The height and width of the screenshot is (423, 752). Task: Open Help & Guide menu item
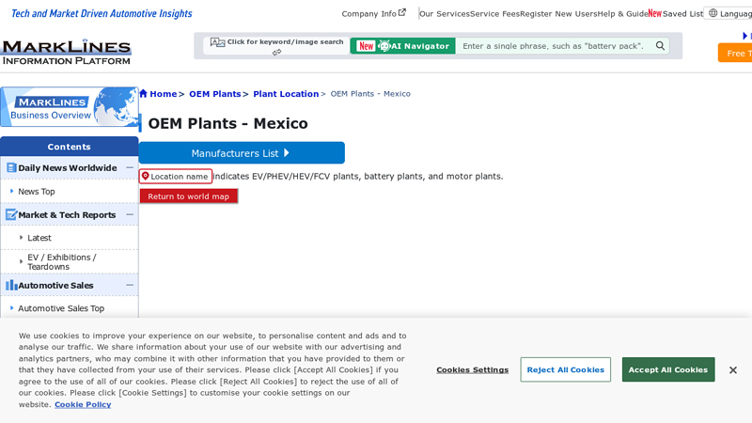point(622,13)
